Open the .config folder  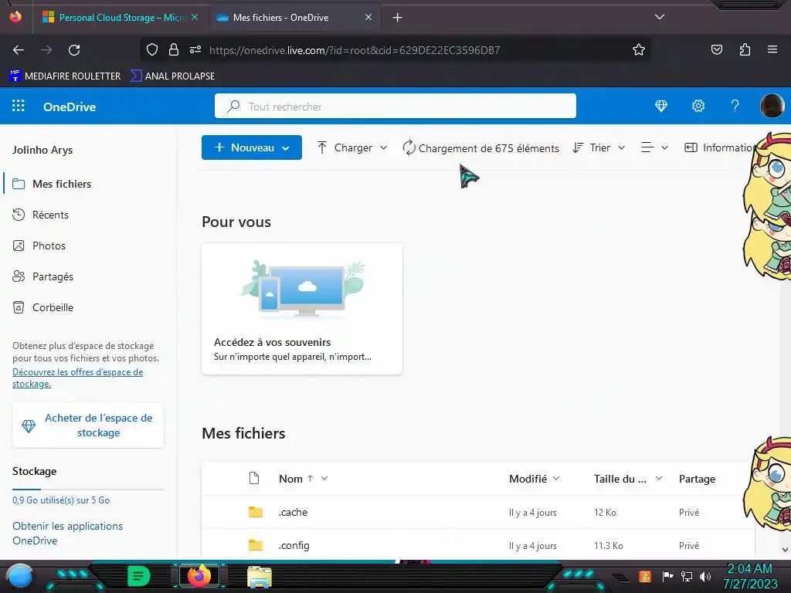(x=294, y=546)
